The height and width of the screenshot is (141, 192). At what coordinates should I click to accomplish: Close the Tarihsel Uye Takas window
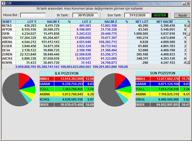pyautogui.click(x=188, y=3)
